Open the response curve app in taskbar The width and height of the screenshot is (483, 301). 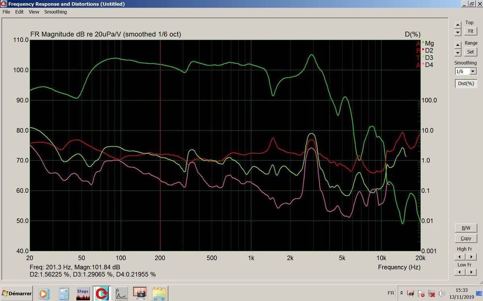tap(121, 293)
